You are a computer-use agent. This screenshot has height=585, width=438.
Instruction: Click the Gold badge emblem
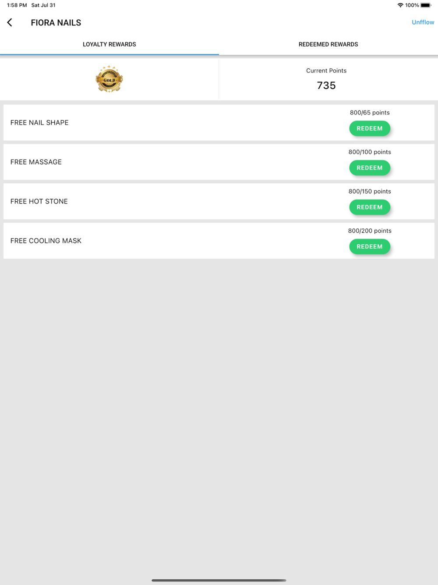pyautogui.click(x=109, y=79)
